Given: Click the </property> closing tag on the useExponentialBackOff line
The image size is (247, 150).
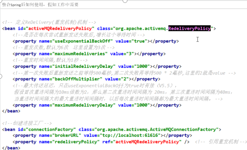Looking at the screenshot, I should pyautogui.click(x=164, y=41).
